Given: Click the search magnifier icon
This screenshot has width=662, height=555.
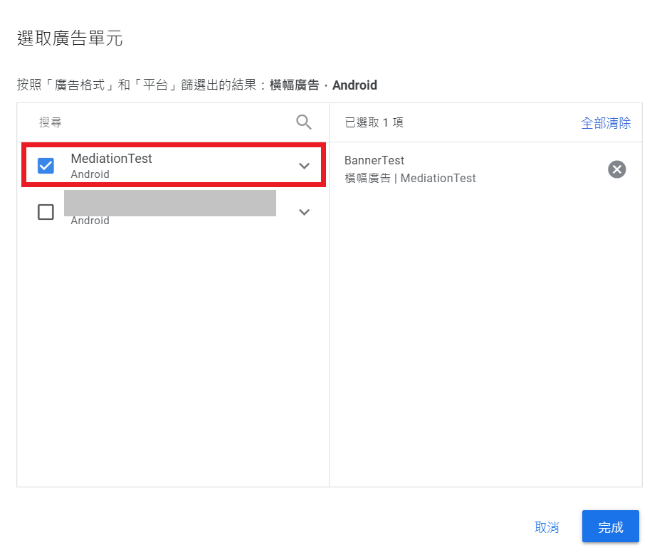Looking at the screenshot, I should point(303,122).
